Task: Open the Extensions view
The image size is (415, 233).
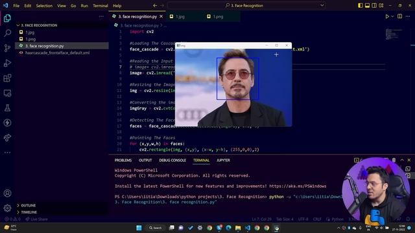Action: coord(7,78)
